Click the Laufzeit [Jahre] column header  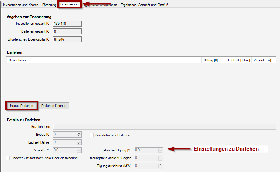click(239, 60)
